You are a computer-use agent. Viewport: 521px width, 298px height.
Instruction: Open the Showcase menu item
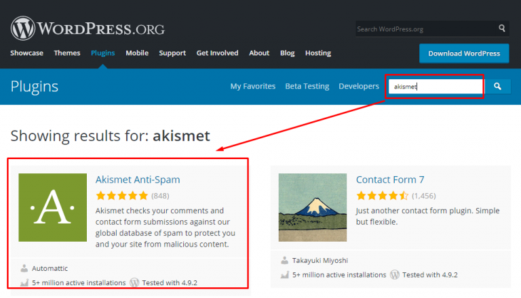tap(26, 53)
